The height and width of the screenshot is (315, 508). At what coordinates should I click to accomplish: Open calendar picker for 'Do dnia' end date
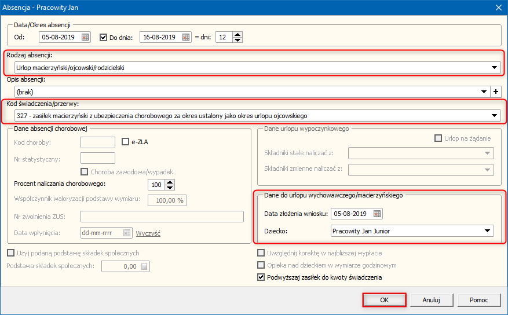186,37
